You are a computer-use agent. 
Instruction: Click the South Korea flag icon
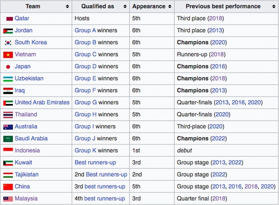point(8,43)
